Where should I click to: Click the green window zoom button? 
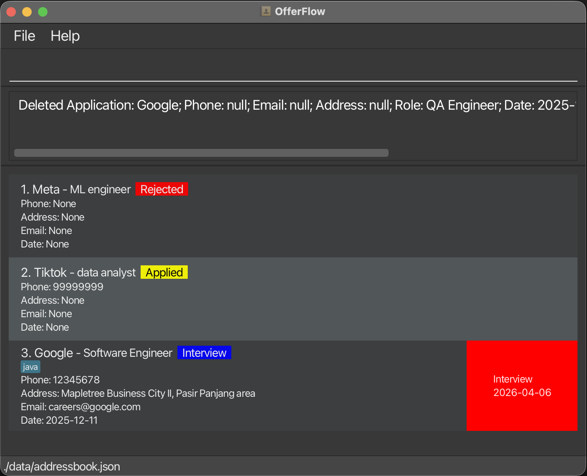(x=43, y=12)
